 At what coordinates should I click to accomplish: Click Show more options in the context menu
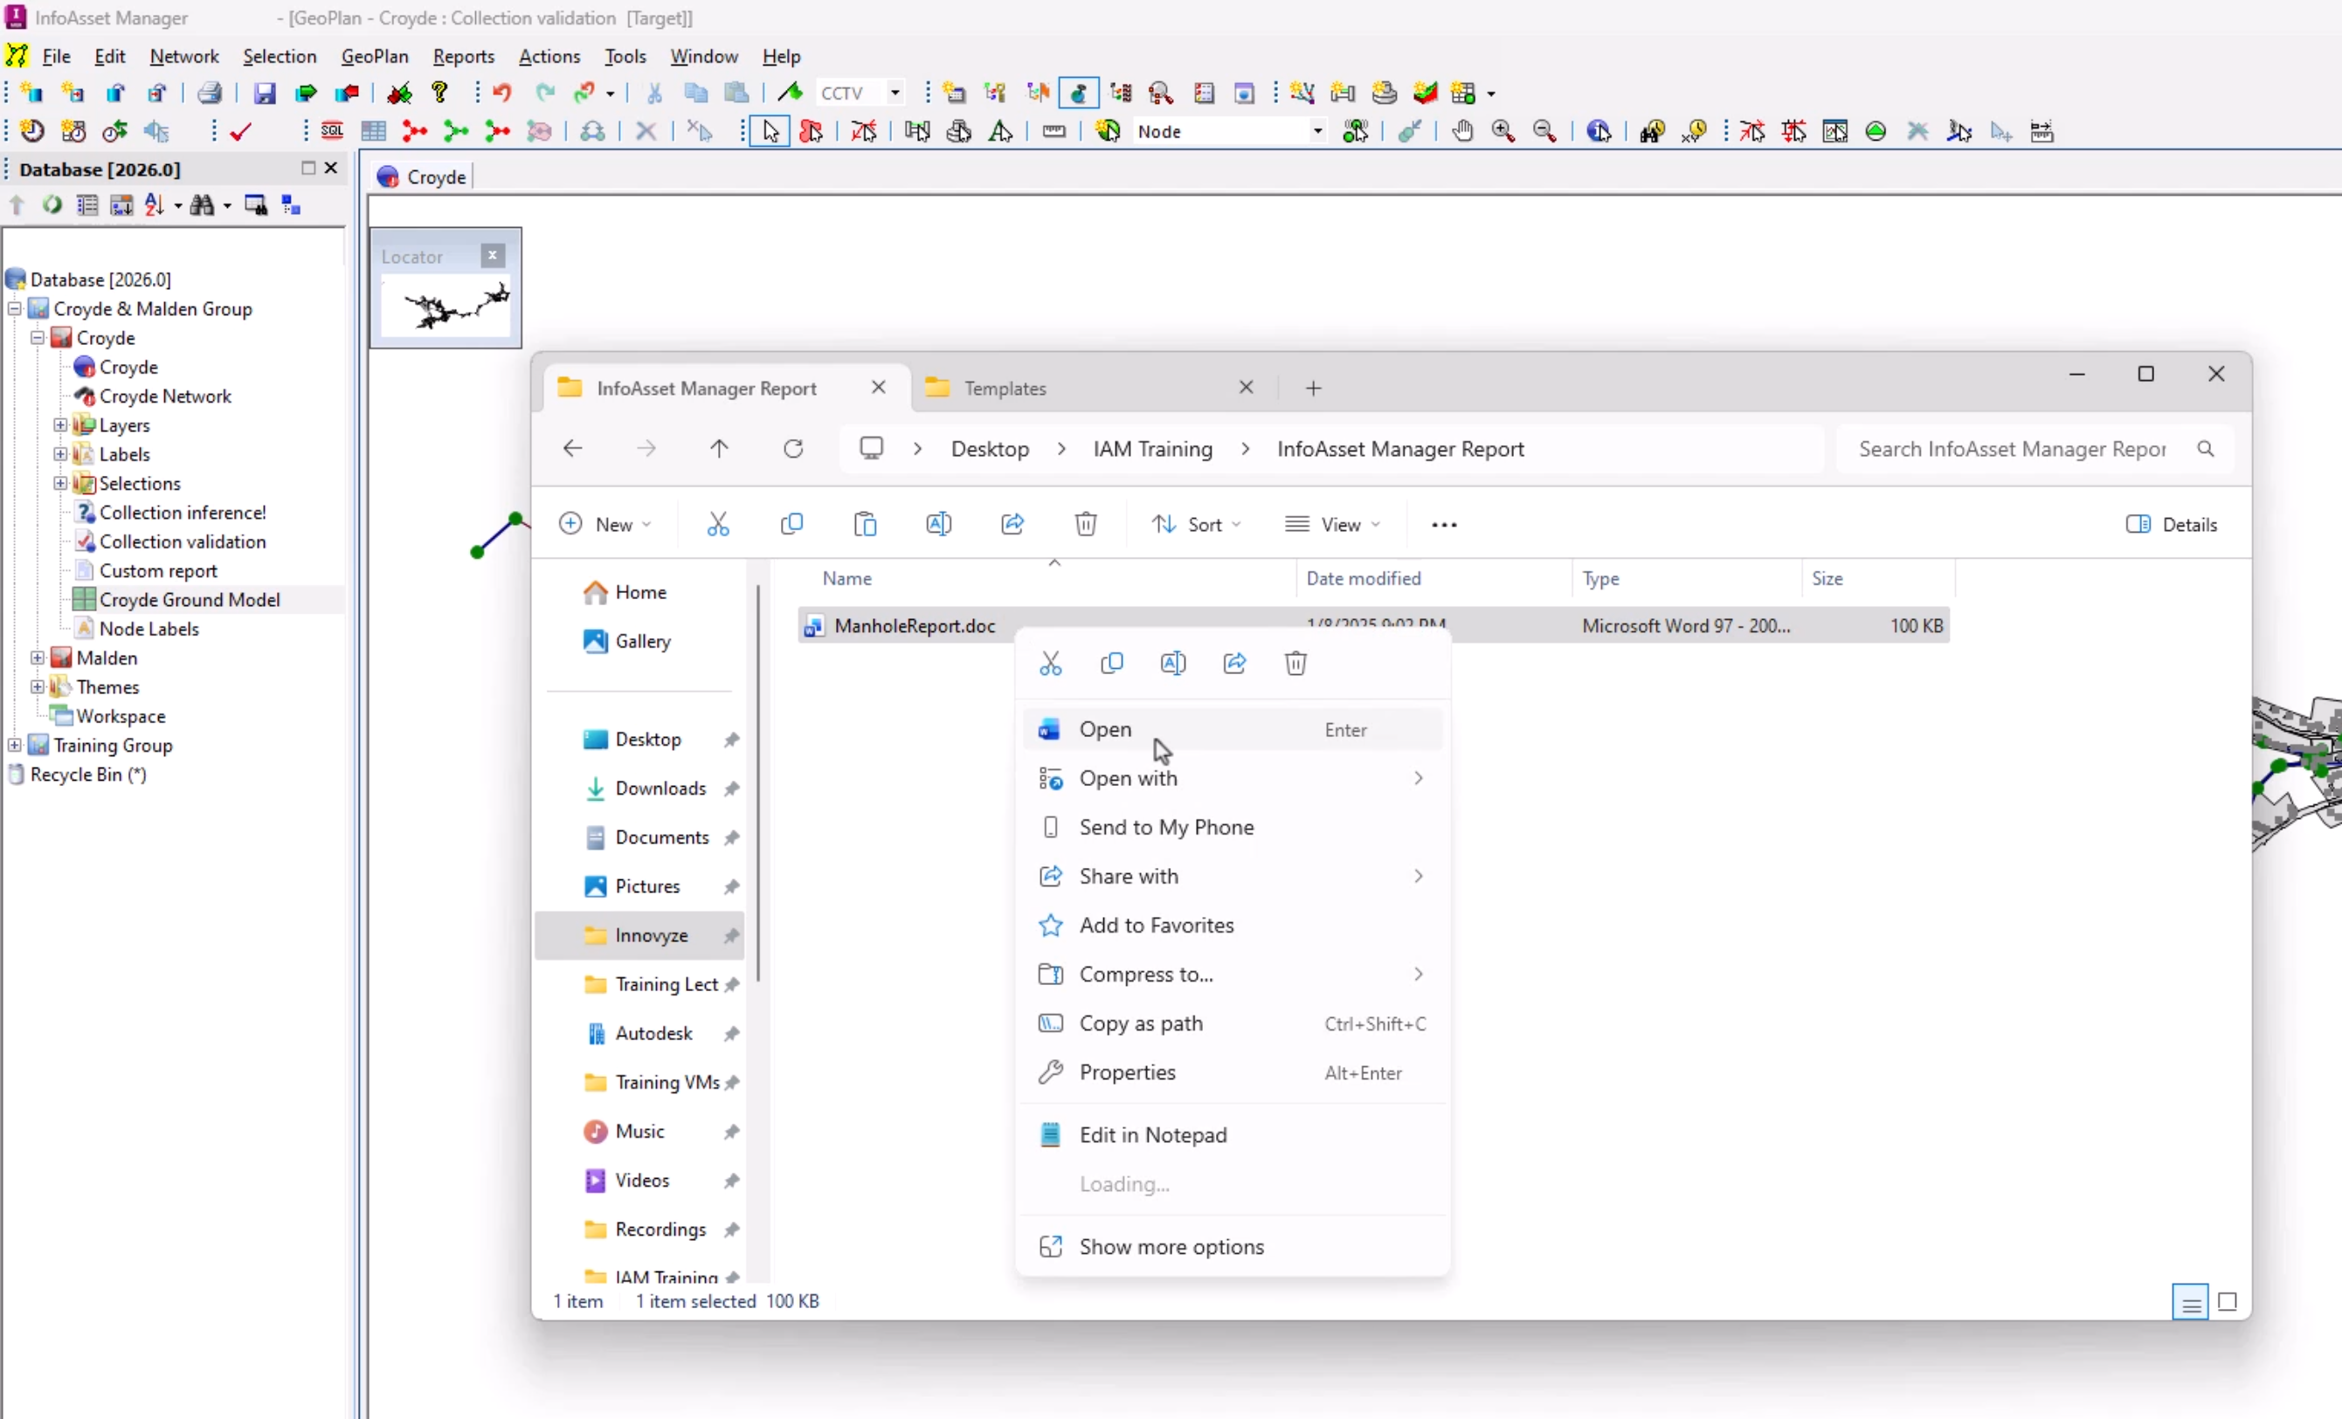(1170, 1246)
